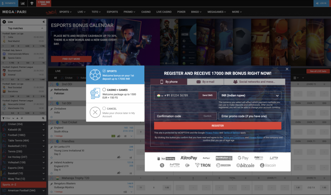Select the CANCEL bonus radio option

(x=104, y=108)
